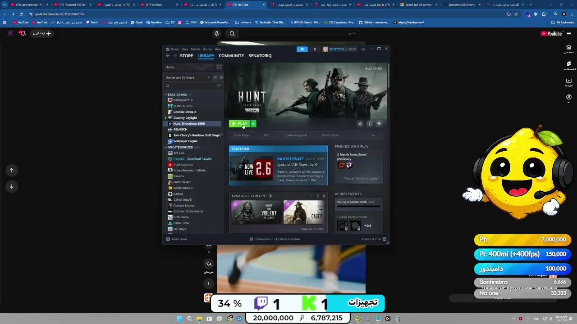The height and width of the screenshot is (324, 577).
Task: Switch library to grid collections view
Action: (x=219, y=67)
